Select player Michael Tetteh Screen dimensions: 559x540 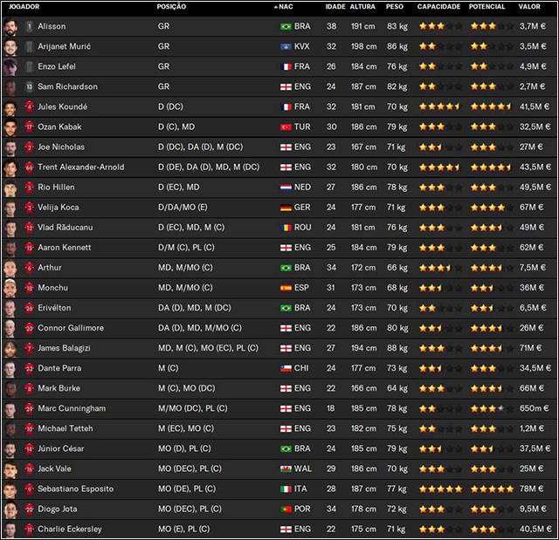coord(66,428)
